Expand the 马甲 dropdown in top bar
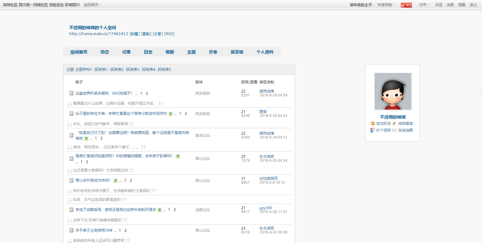Screen dimensions: 482x243 [x=424, y=5]
